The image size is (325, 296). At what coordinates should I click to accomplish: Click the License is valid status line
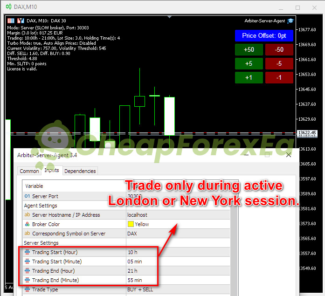[x=22, y=69]
